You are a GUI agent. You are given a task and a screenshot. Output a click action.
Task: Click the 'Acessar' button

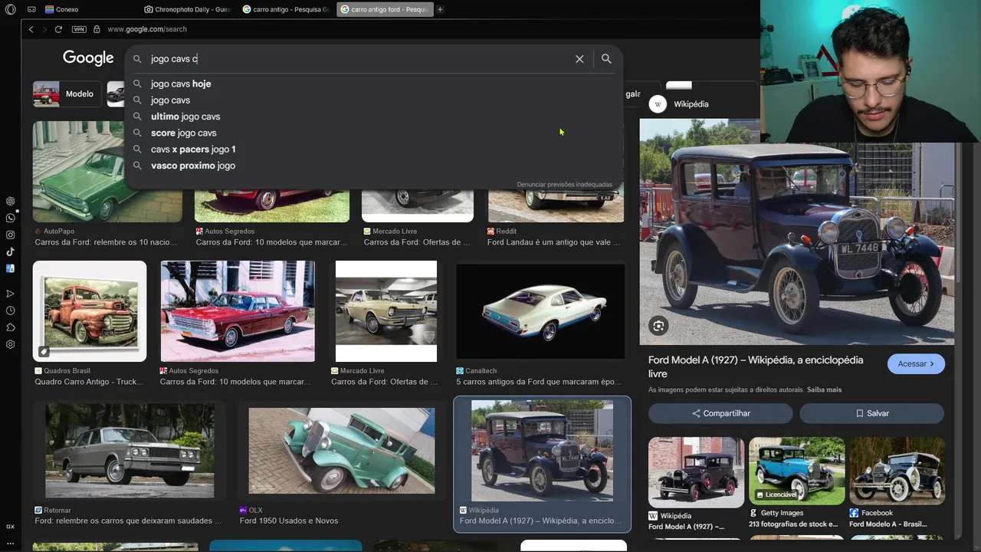[x=916, y=364]
